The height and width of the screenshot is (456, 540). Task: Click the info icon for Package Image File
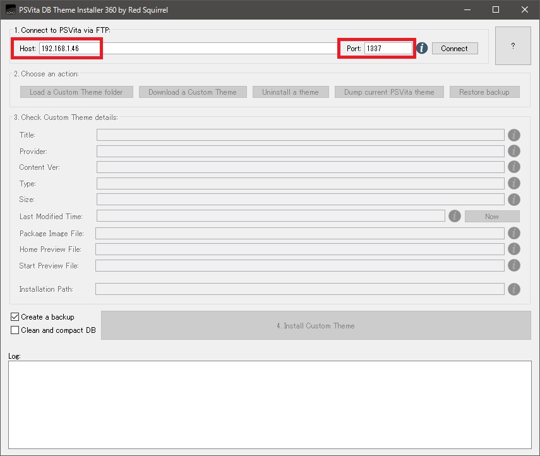click(514, 233)
